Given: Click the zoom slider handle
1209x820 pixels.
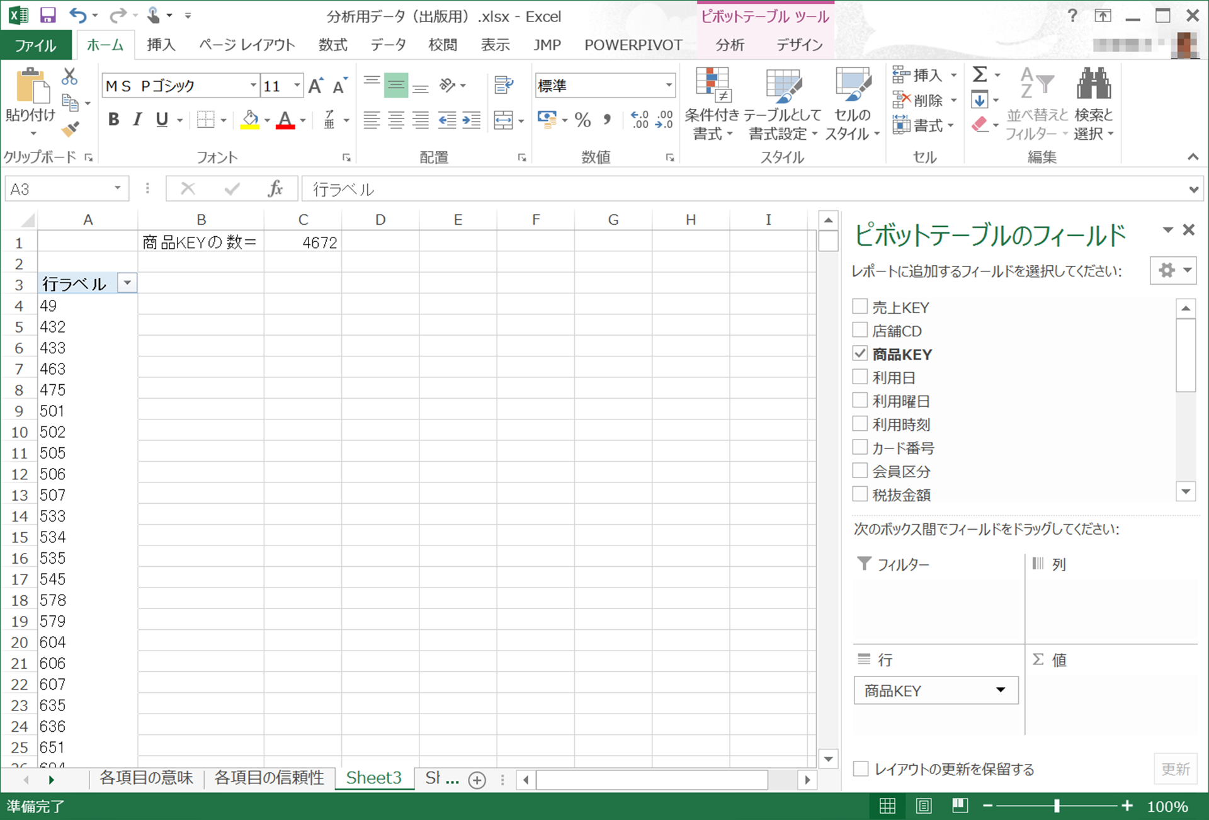Looking at the screenshot, I should pos(1057,806).
